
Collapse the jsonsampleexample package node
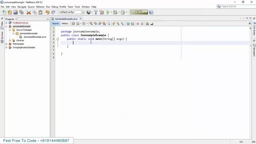click(x=14, y=33)
